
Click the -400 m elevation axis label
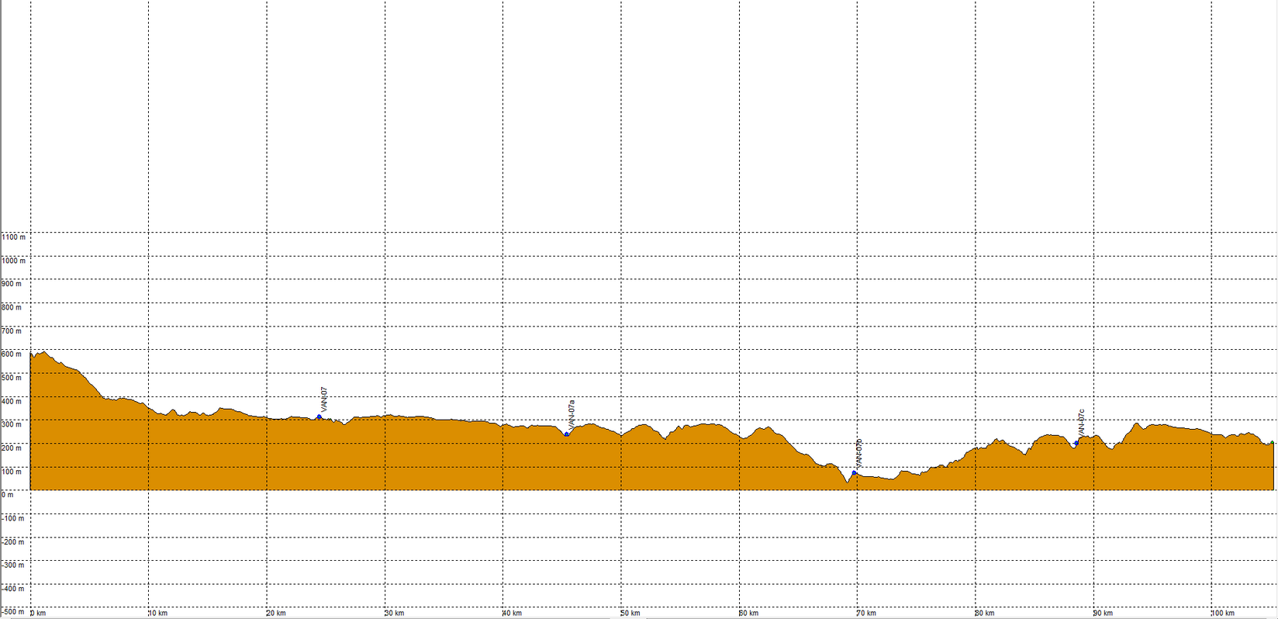pos(13,589)
